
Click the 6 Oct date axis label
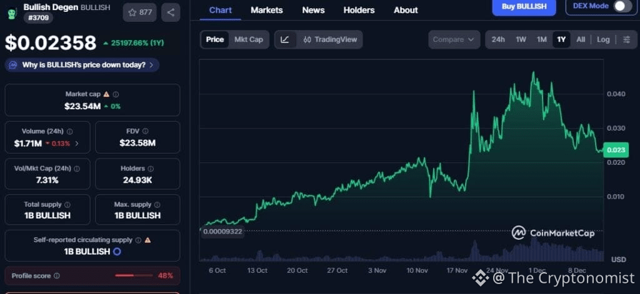coord(217,270)
